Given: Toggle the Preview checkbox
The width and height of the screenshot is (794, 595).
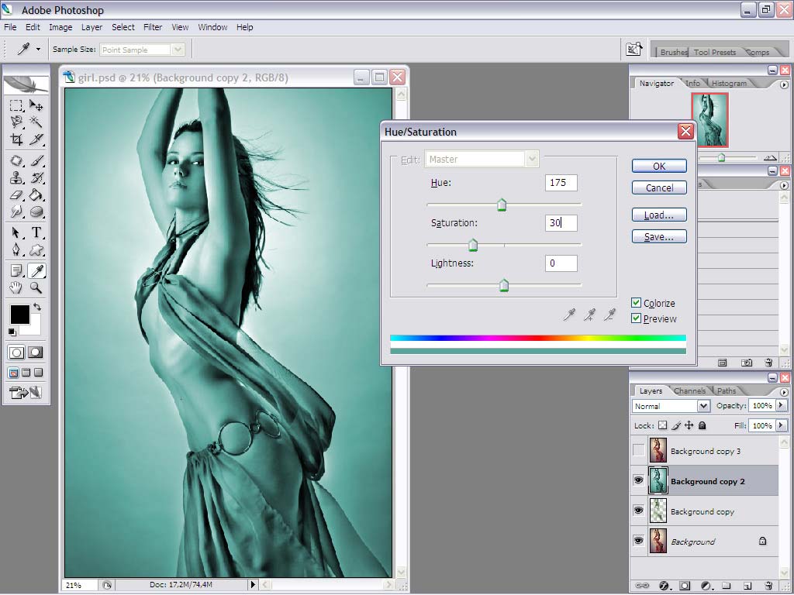Looking at the screenshot, I should tap(636, 318).
